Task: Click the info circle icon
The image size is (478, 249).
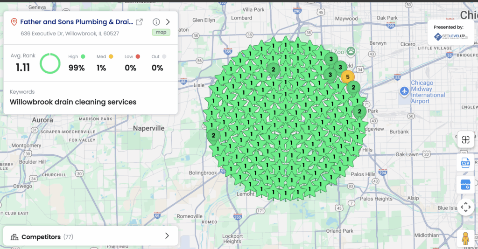Action: 156,22
